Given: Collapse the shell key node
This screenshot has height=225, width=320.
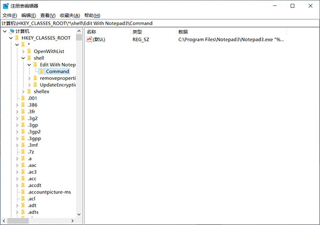Looking at the screenshot, I should 23,58.
